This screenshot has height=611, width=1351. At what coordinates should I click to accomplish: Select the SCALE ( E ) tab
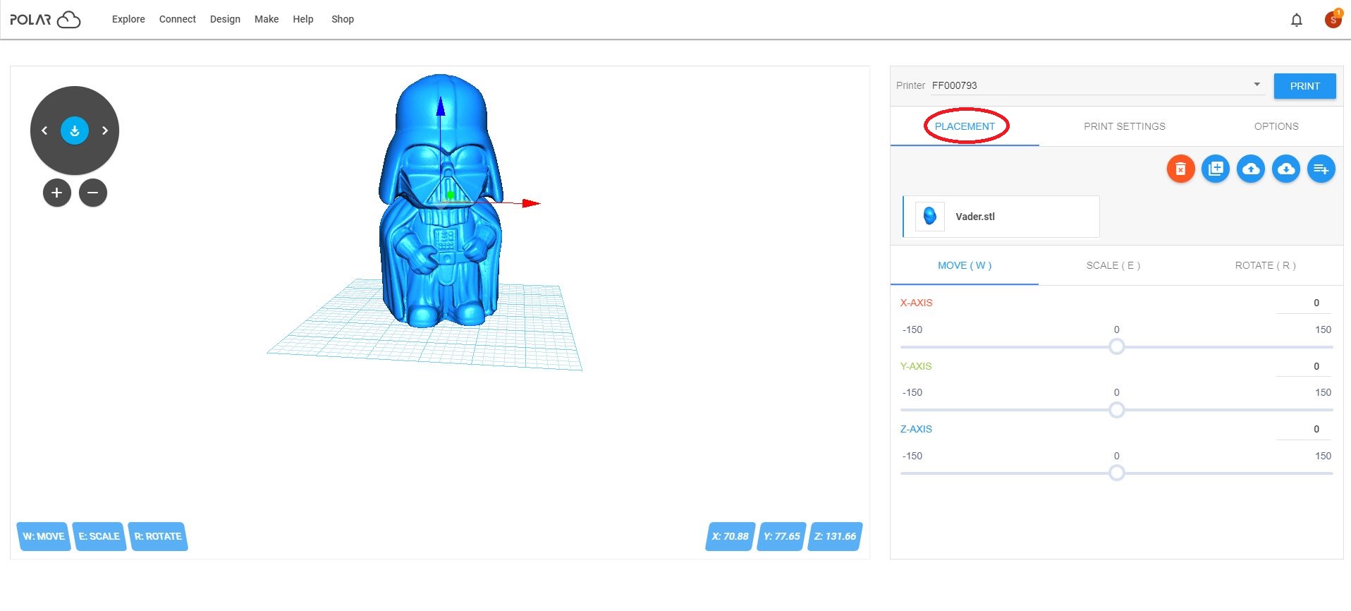pos(1113,265)
